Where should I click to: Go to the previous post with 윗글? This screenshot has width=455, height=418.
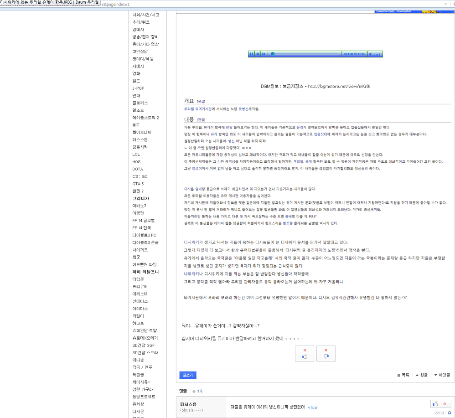pos(421,375)
